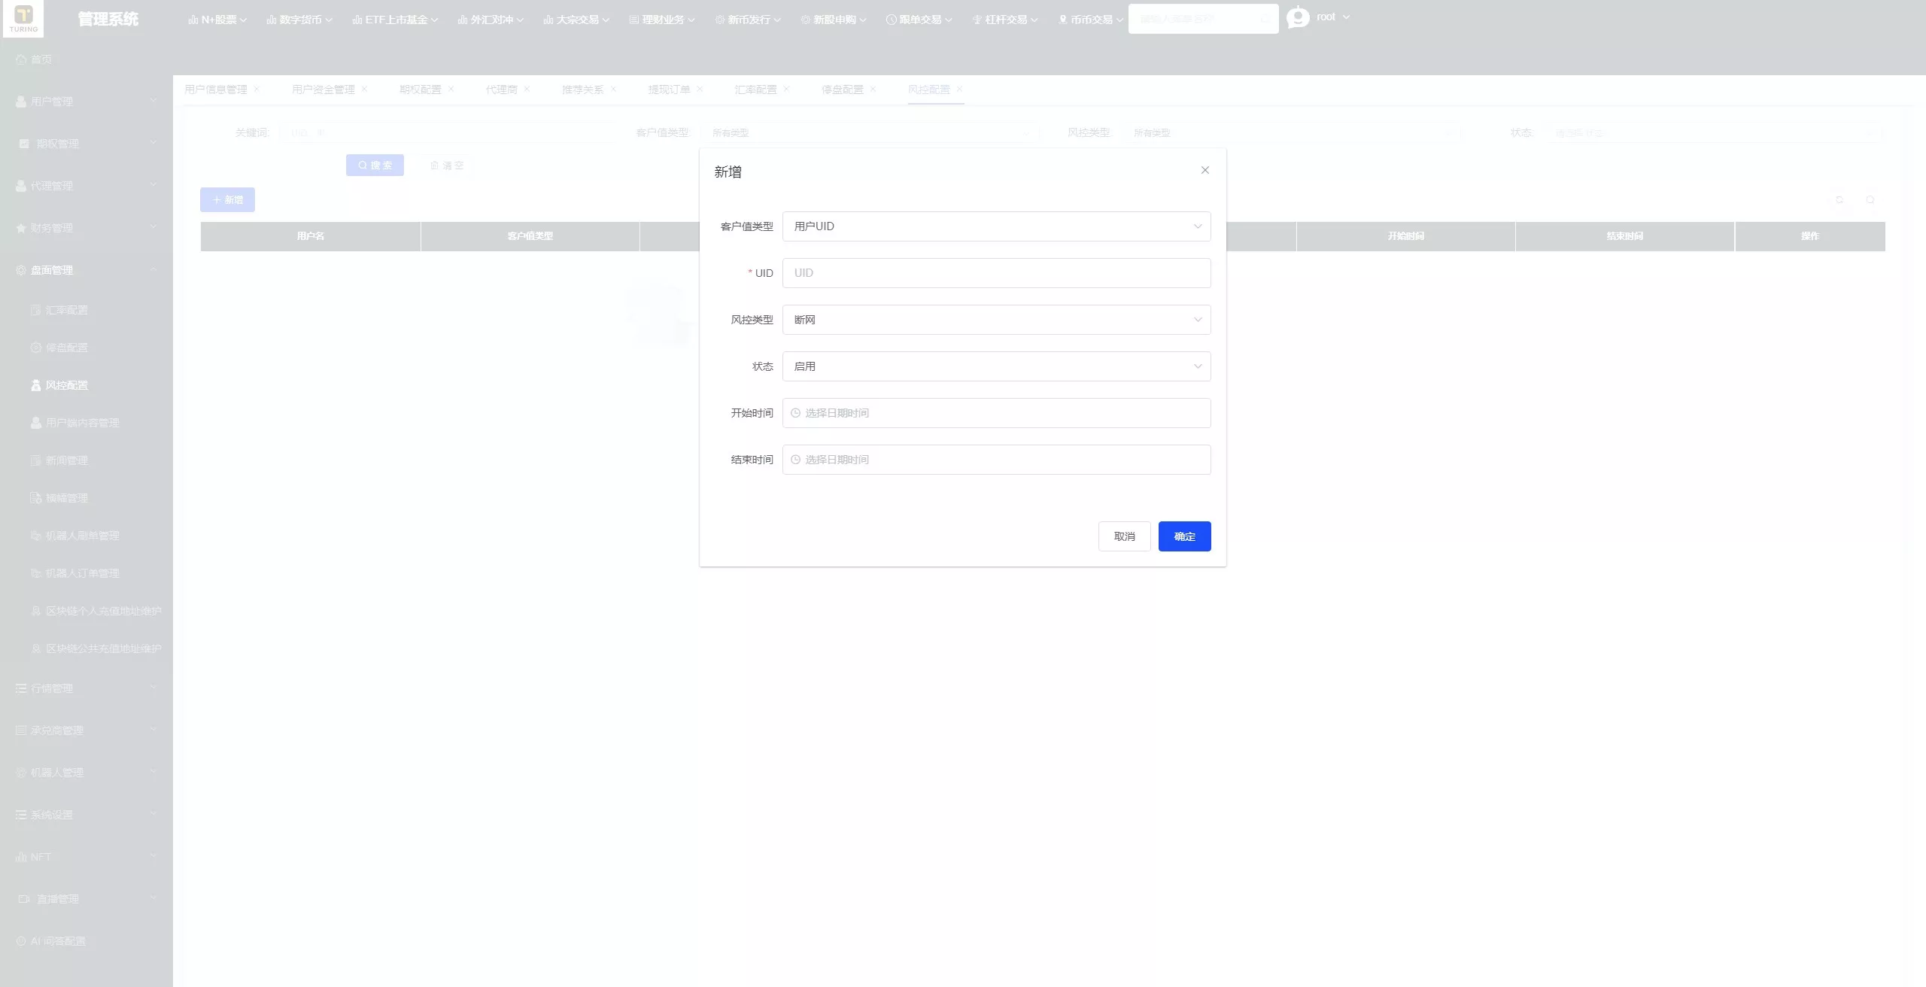Open the 跟单交易 top menu
1926x987 pixels.
[919, 20]
